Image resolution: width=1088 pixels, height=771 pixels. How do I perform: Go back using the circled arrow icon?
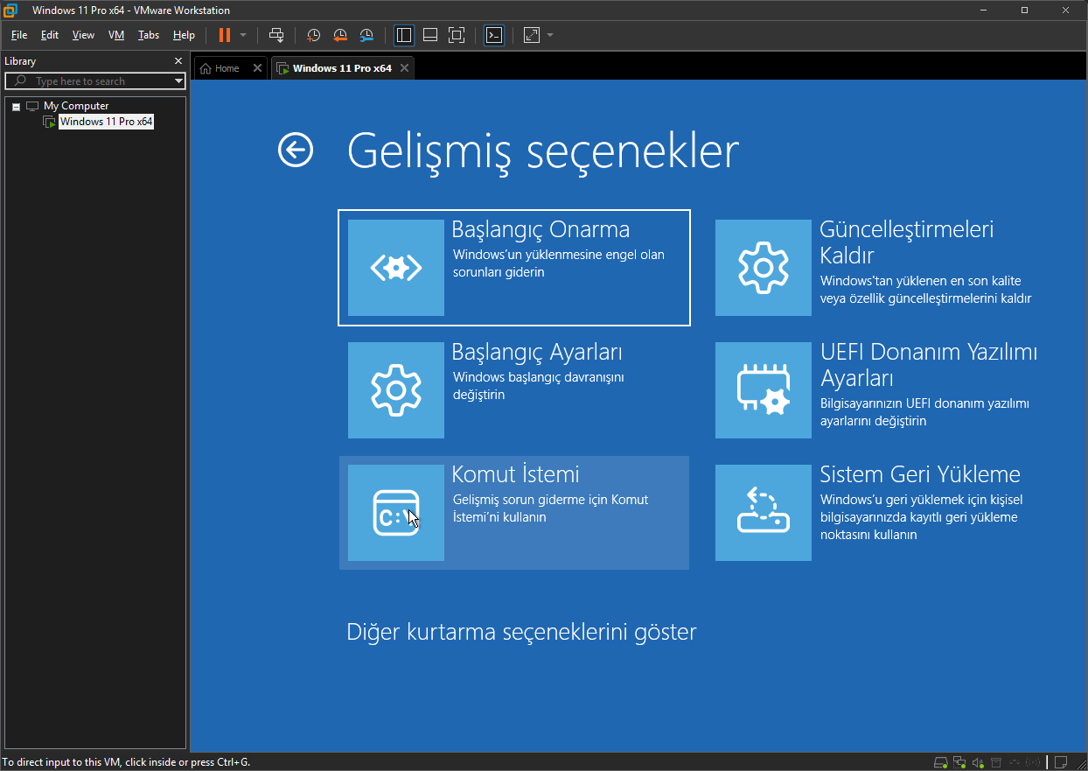coord(296,150)
